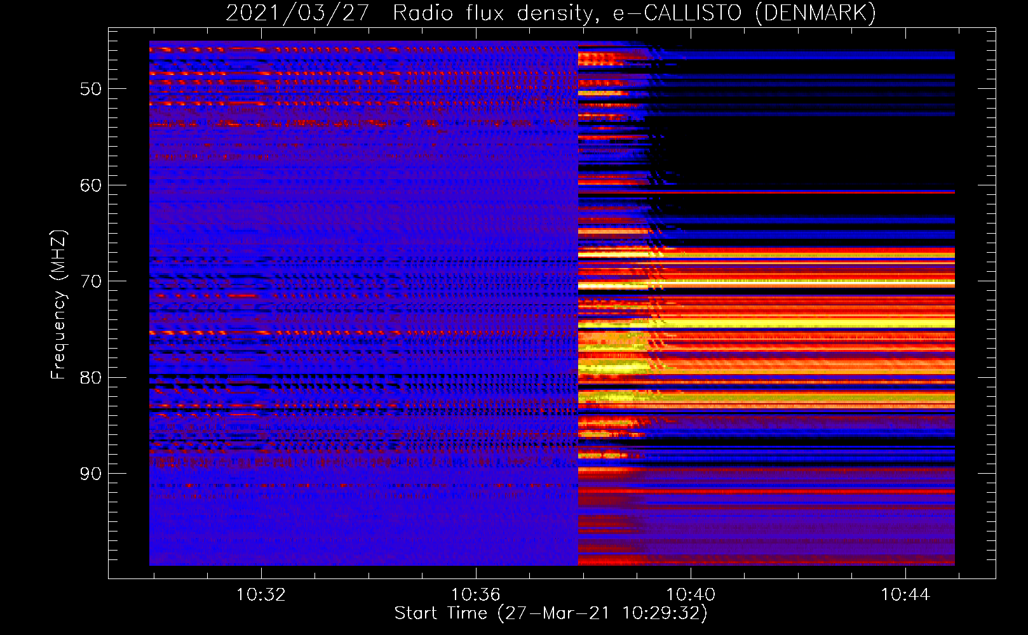The height and width of the screenshot is (635, 1028).
Task: Click the 10:36 time tick label
Action: click(x=476, y=595)
